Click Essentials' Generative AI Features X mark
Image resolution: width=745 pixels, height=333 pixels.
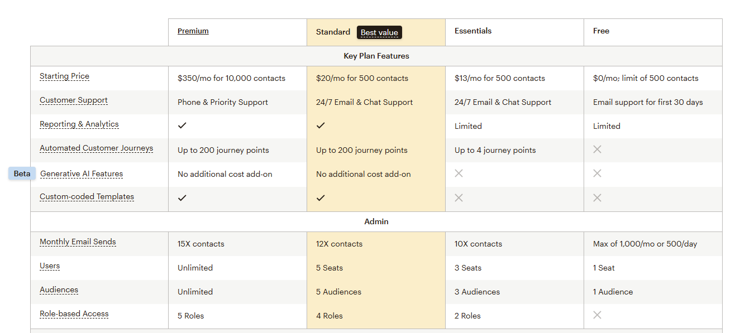[459, 173]
